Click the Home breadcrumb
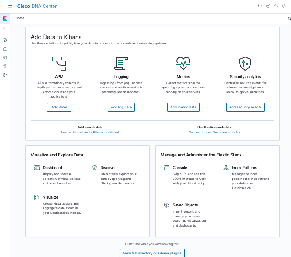Screen dimensions: 291x257 20,18
